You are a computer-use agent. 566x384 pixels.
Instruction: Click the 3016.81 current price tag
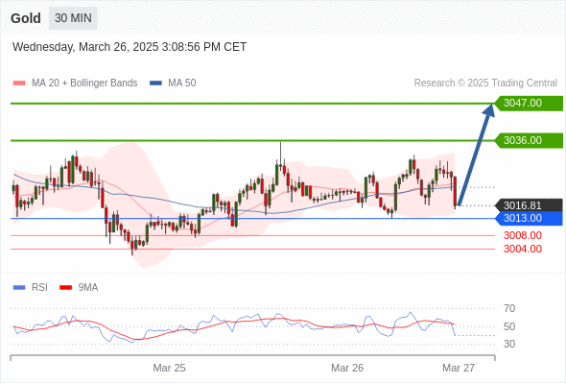(x=529, y=205)
